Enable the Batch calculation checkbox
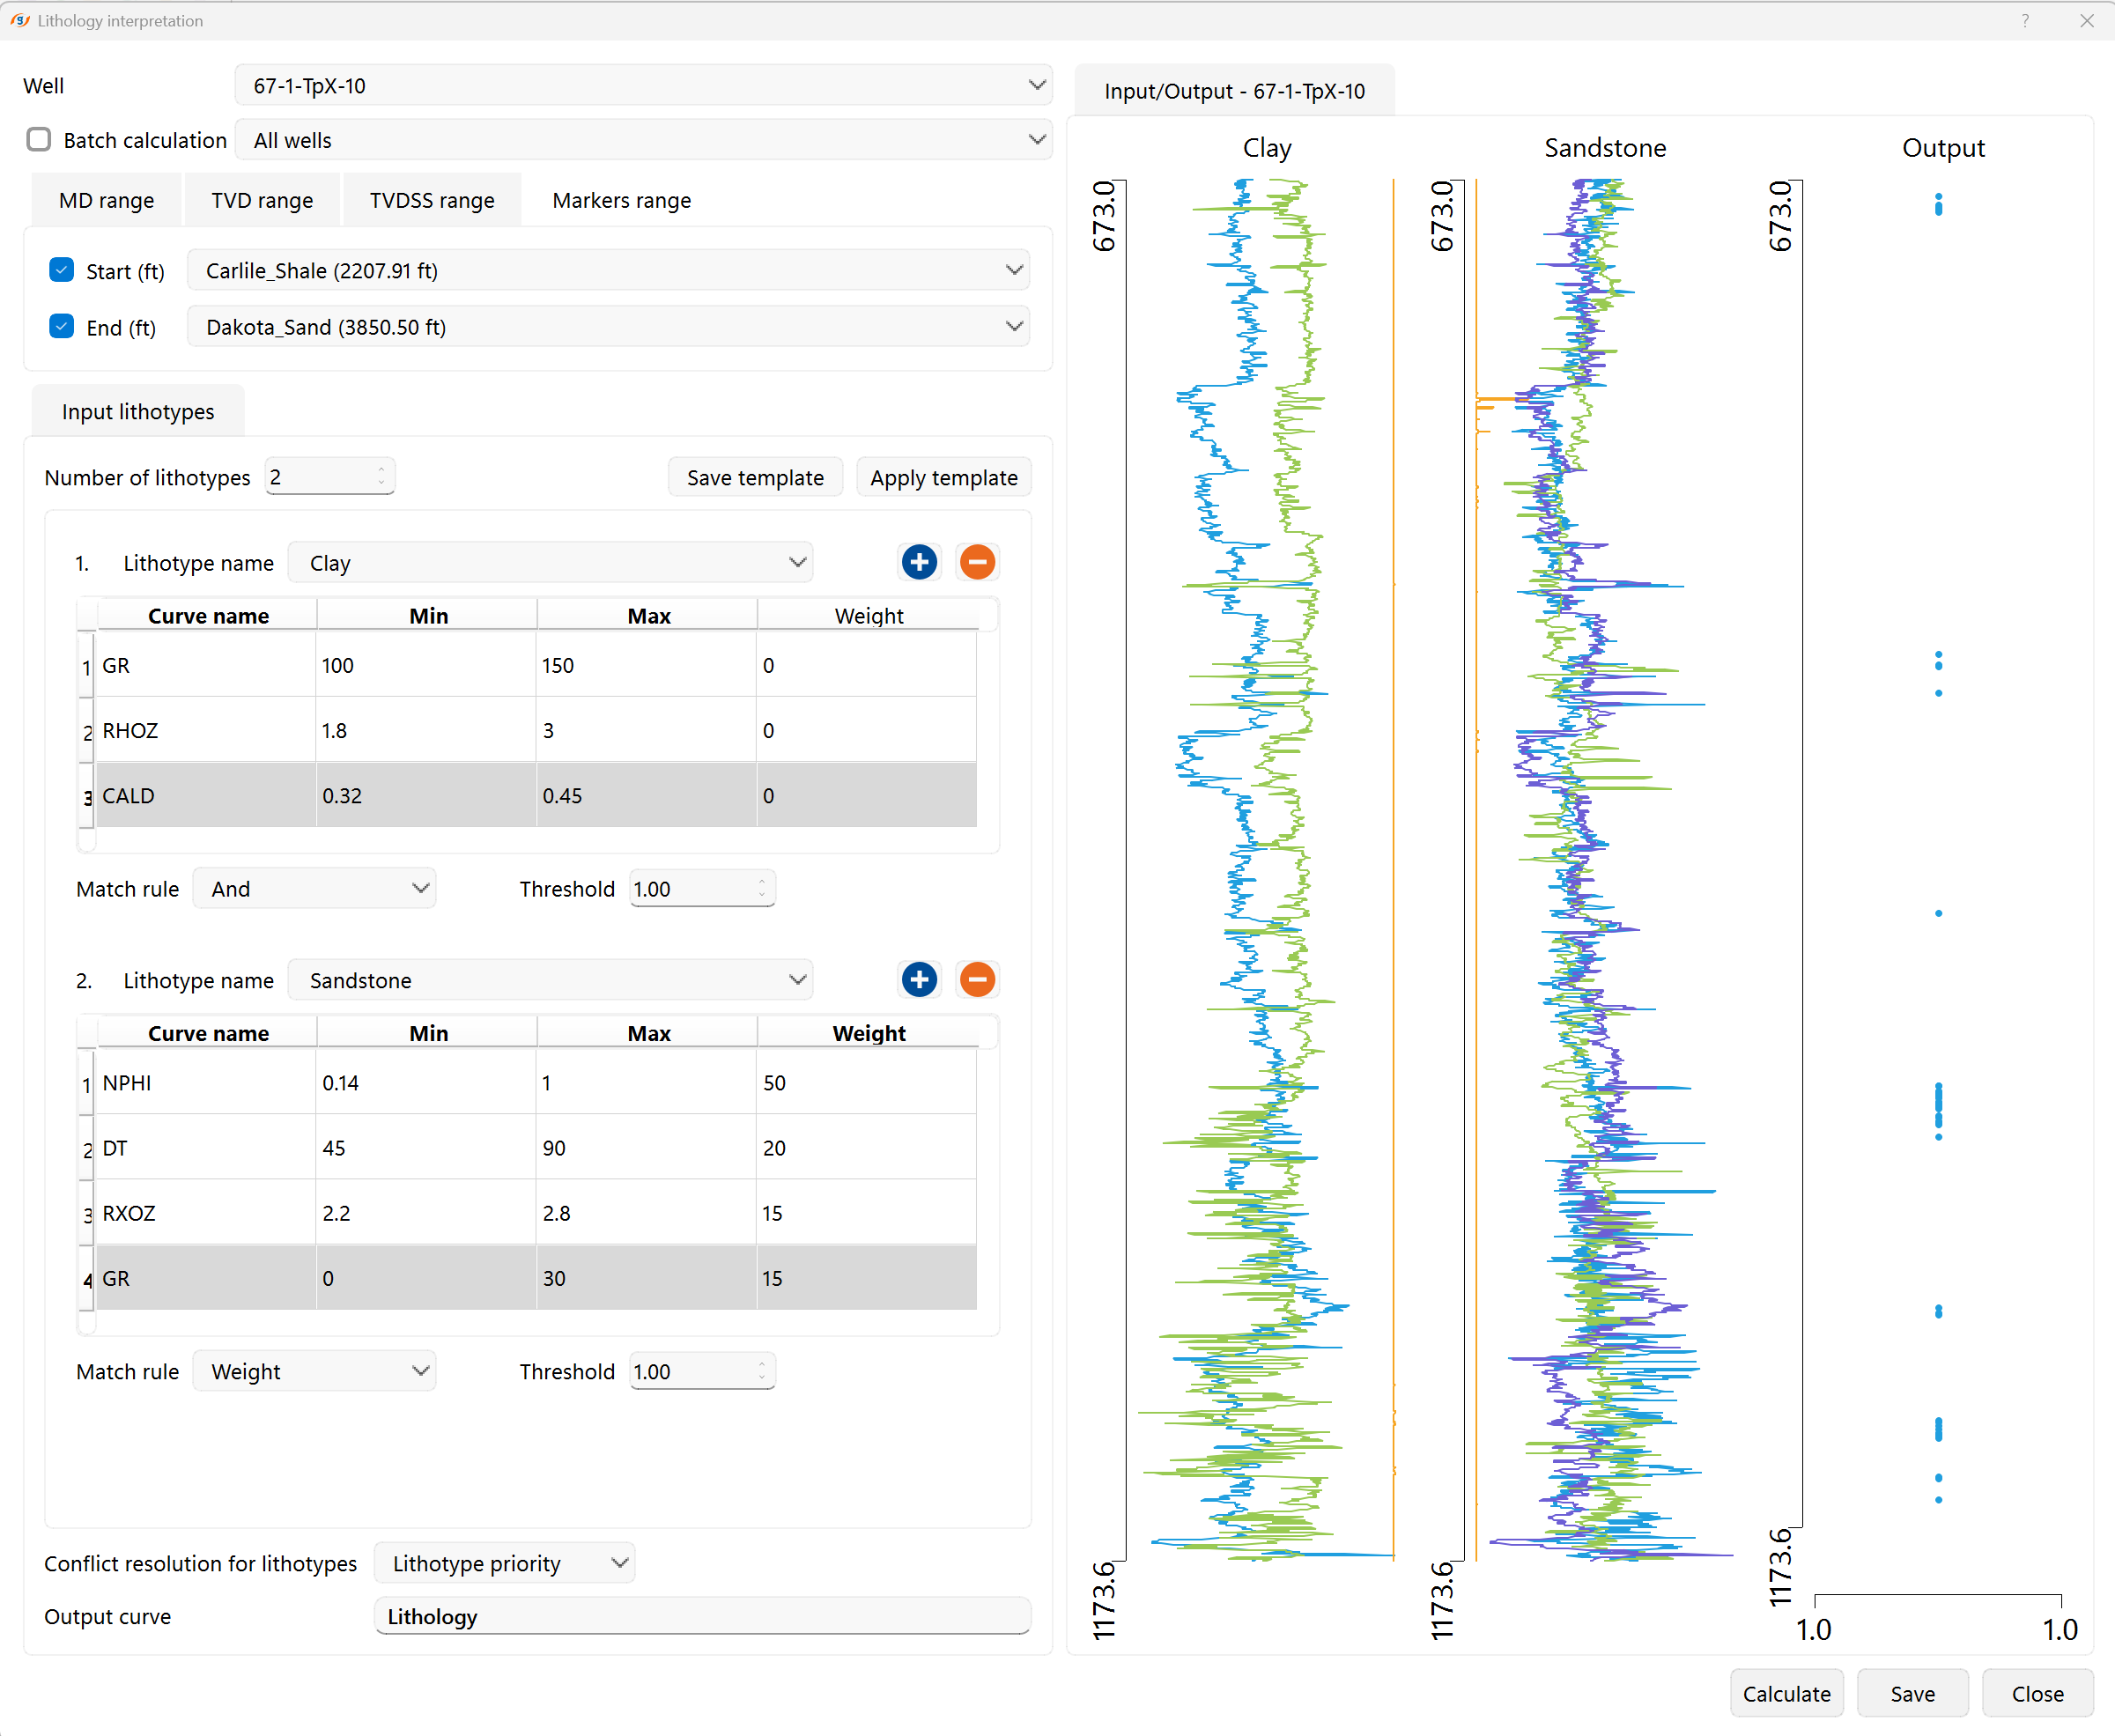Screen dimensions: 2115x1736 click(x=39, y=140)
